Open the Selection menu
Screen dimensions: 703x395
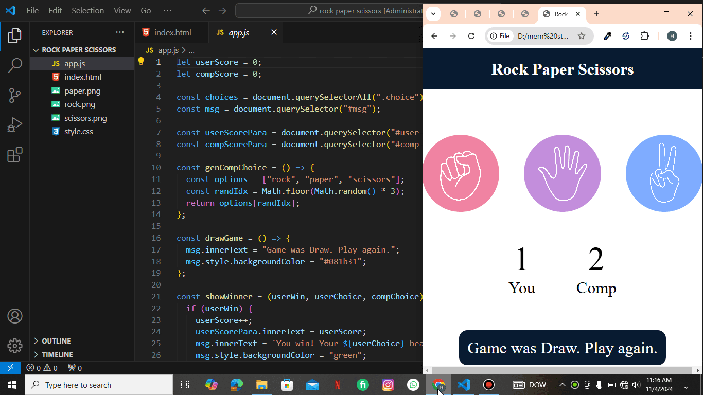[x=87, y=10]
